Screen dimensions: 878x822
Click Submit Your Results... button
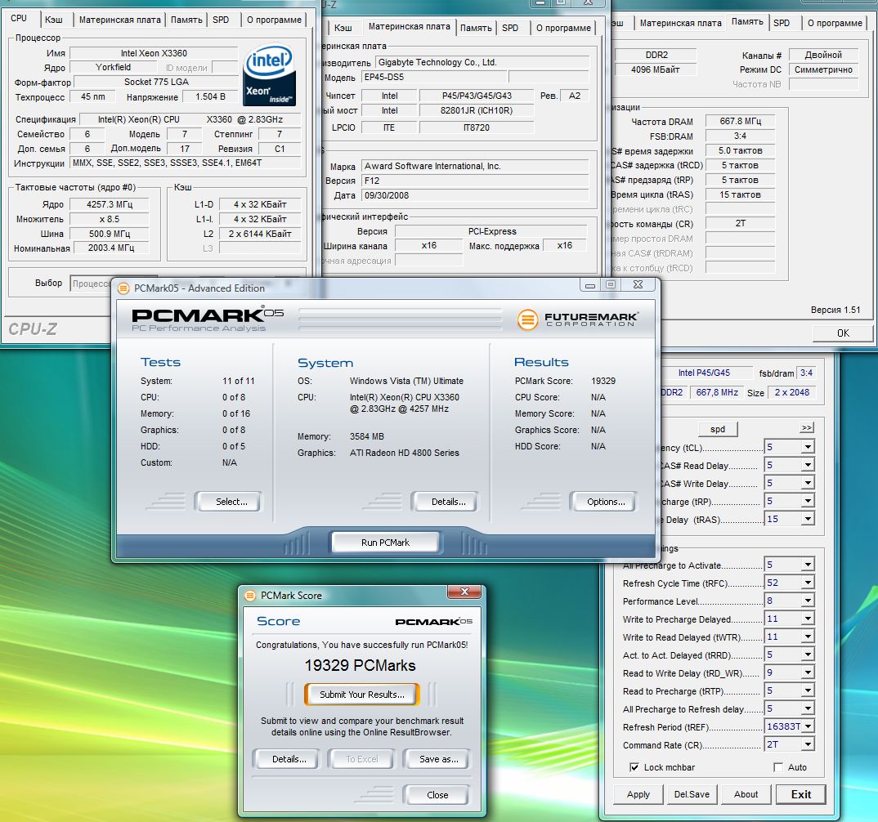(361, 695)
